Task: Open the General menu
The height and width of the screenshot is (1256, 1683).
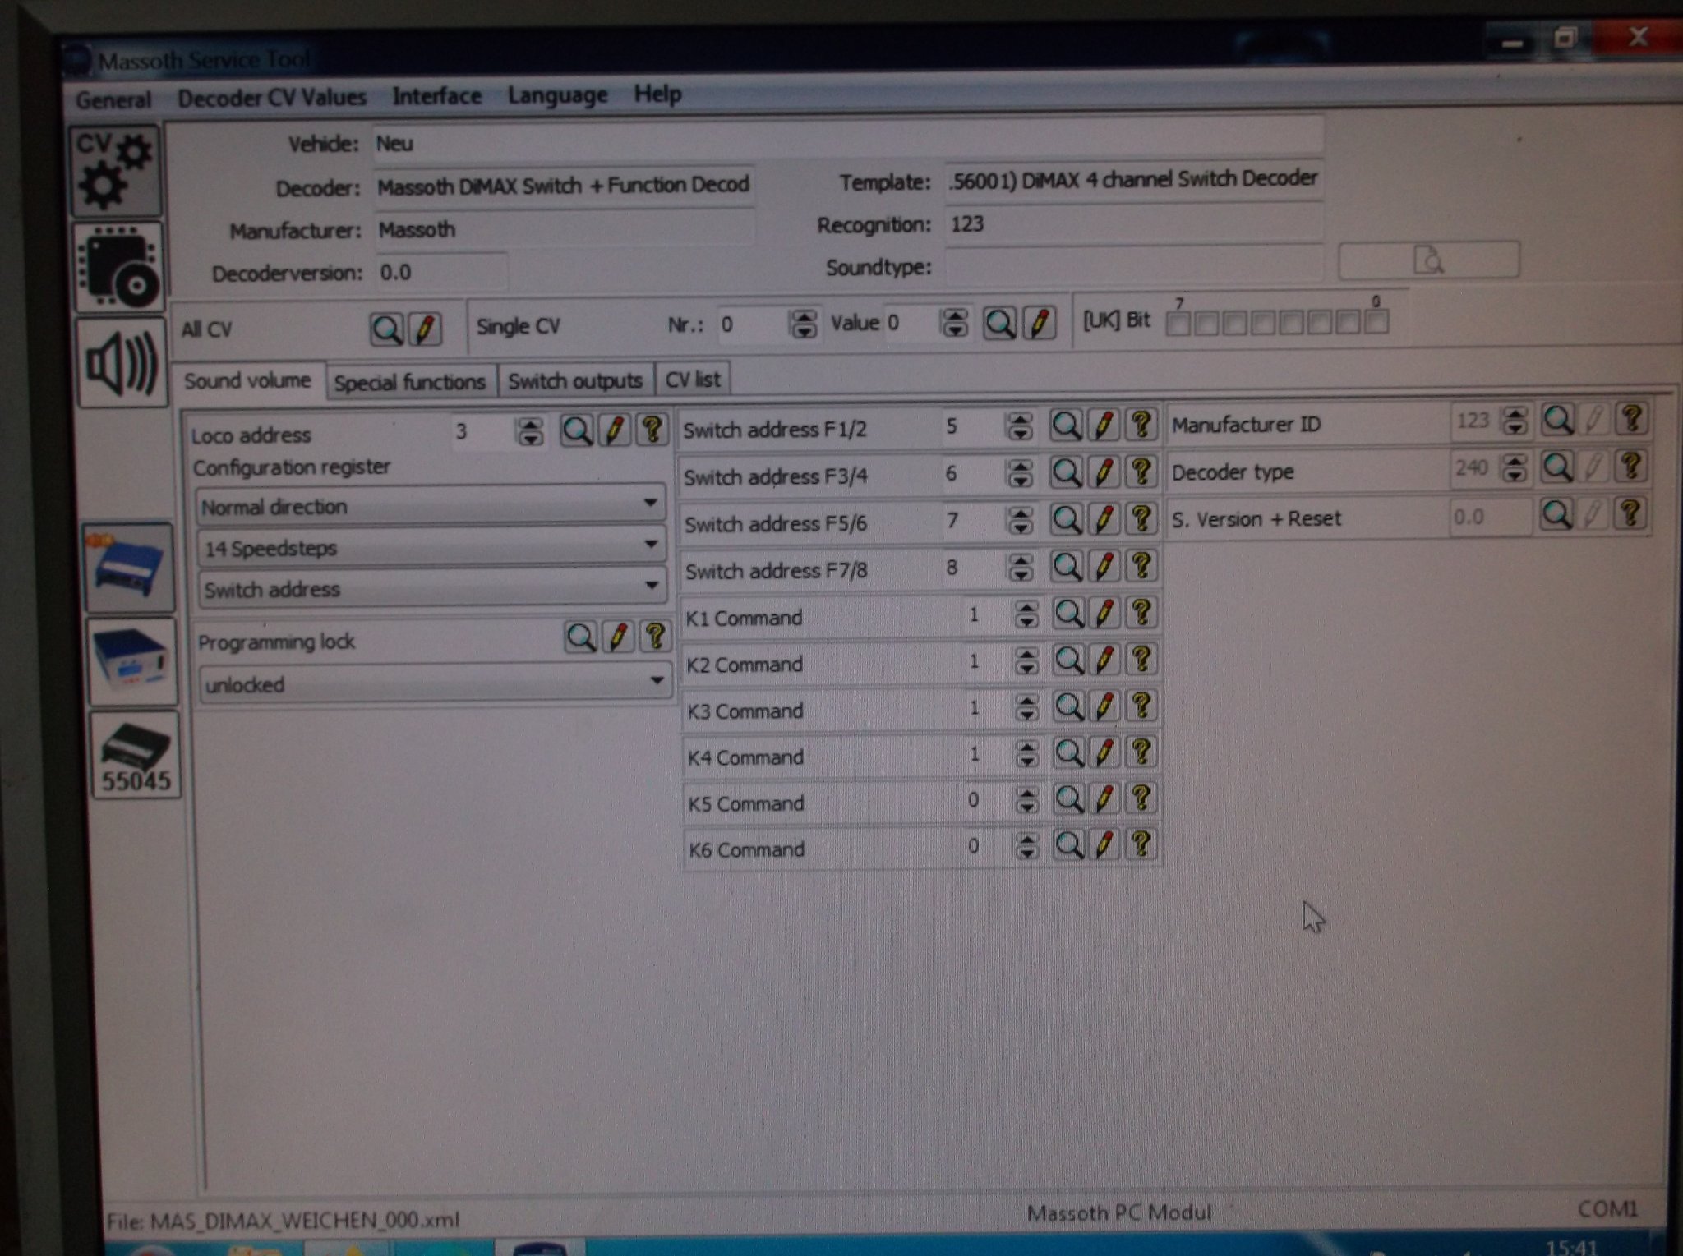Action: point(113,100)
